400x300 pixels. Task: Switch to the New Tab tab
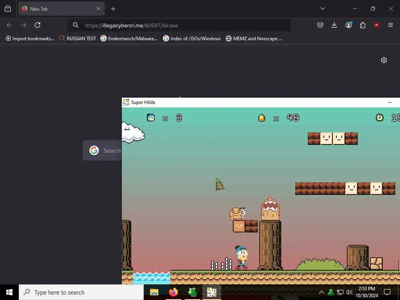point(61,9)
